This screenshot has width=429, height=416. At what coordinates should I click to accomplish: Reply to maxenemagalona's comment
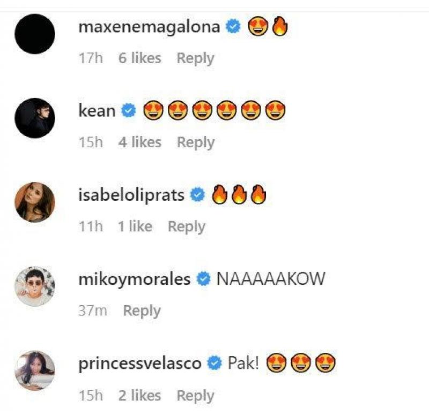(195, 58)
